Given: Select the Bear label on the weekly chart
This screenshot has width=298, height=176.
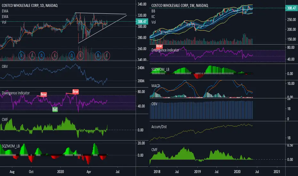Looking at the screenshot, I should pyautogui.click(x=159, y=46).
